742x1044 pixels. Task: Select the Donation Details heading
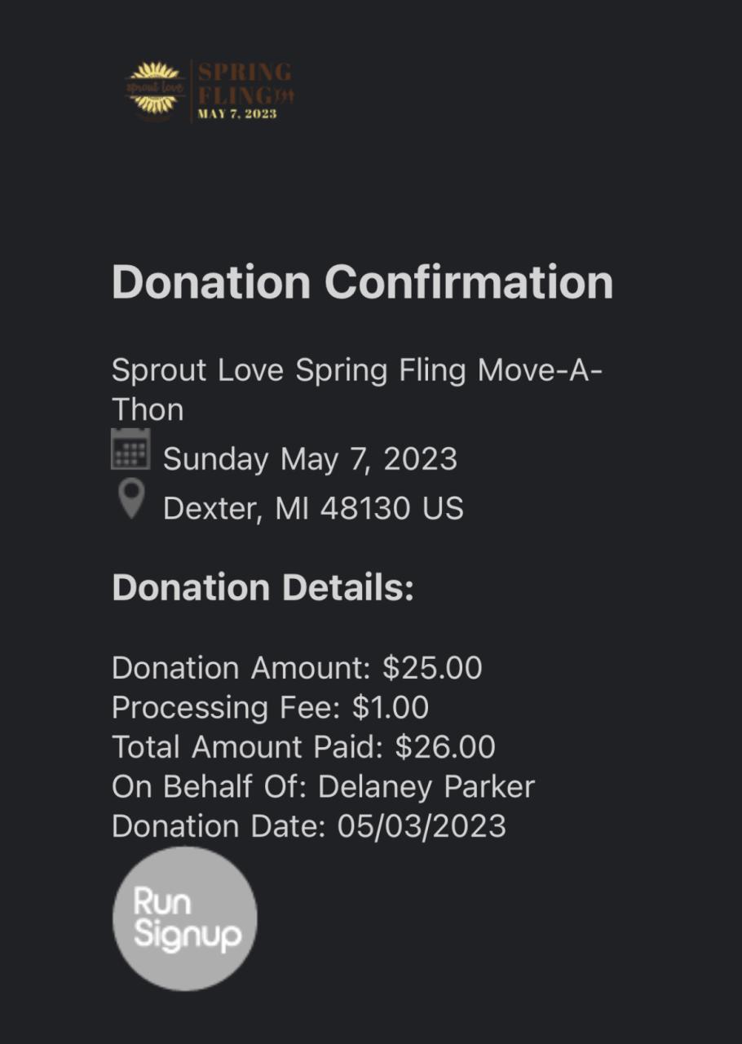pos(263,587)
